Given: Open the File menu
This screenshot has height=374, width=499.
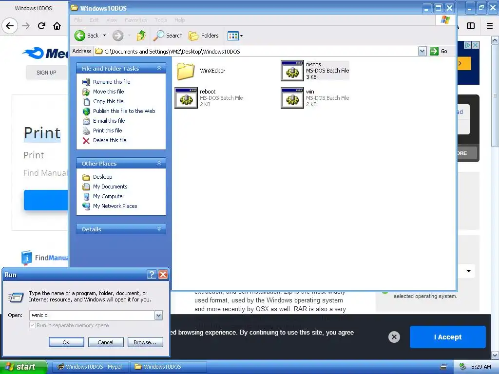Looking at the screenshot, I should point(78,20).
